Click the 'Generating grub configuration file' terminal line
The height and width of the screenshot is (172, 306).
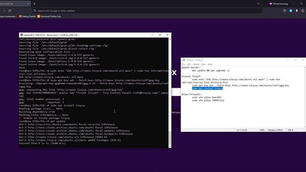coord(47,52)
